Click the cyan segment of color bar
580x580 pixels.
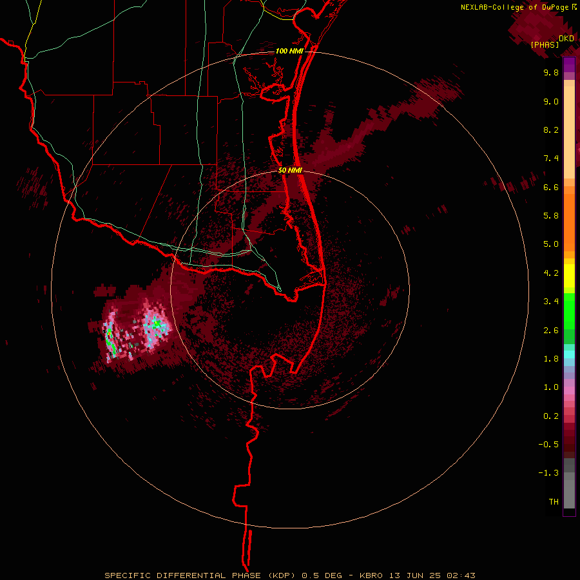point(569,354)
